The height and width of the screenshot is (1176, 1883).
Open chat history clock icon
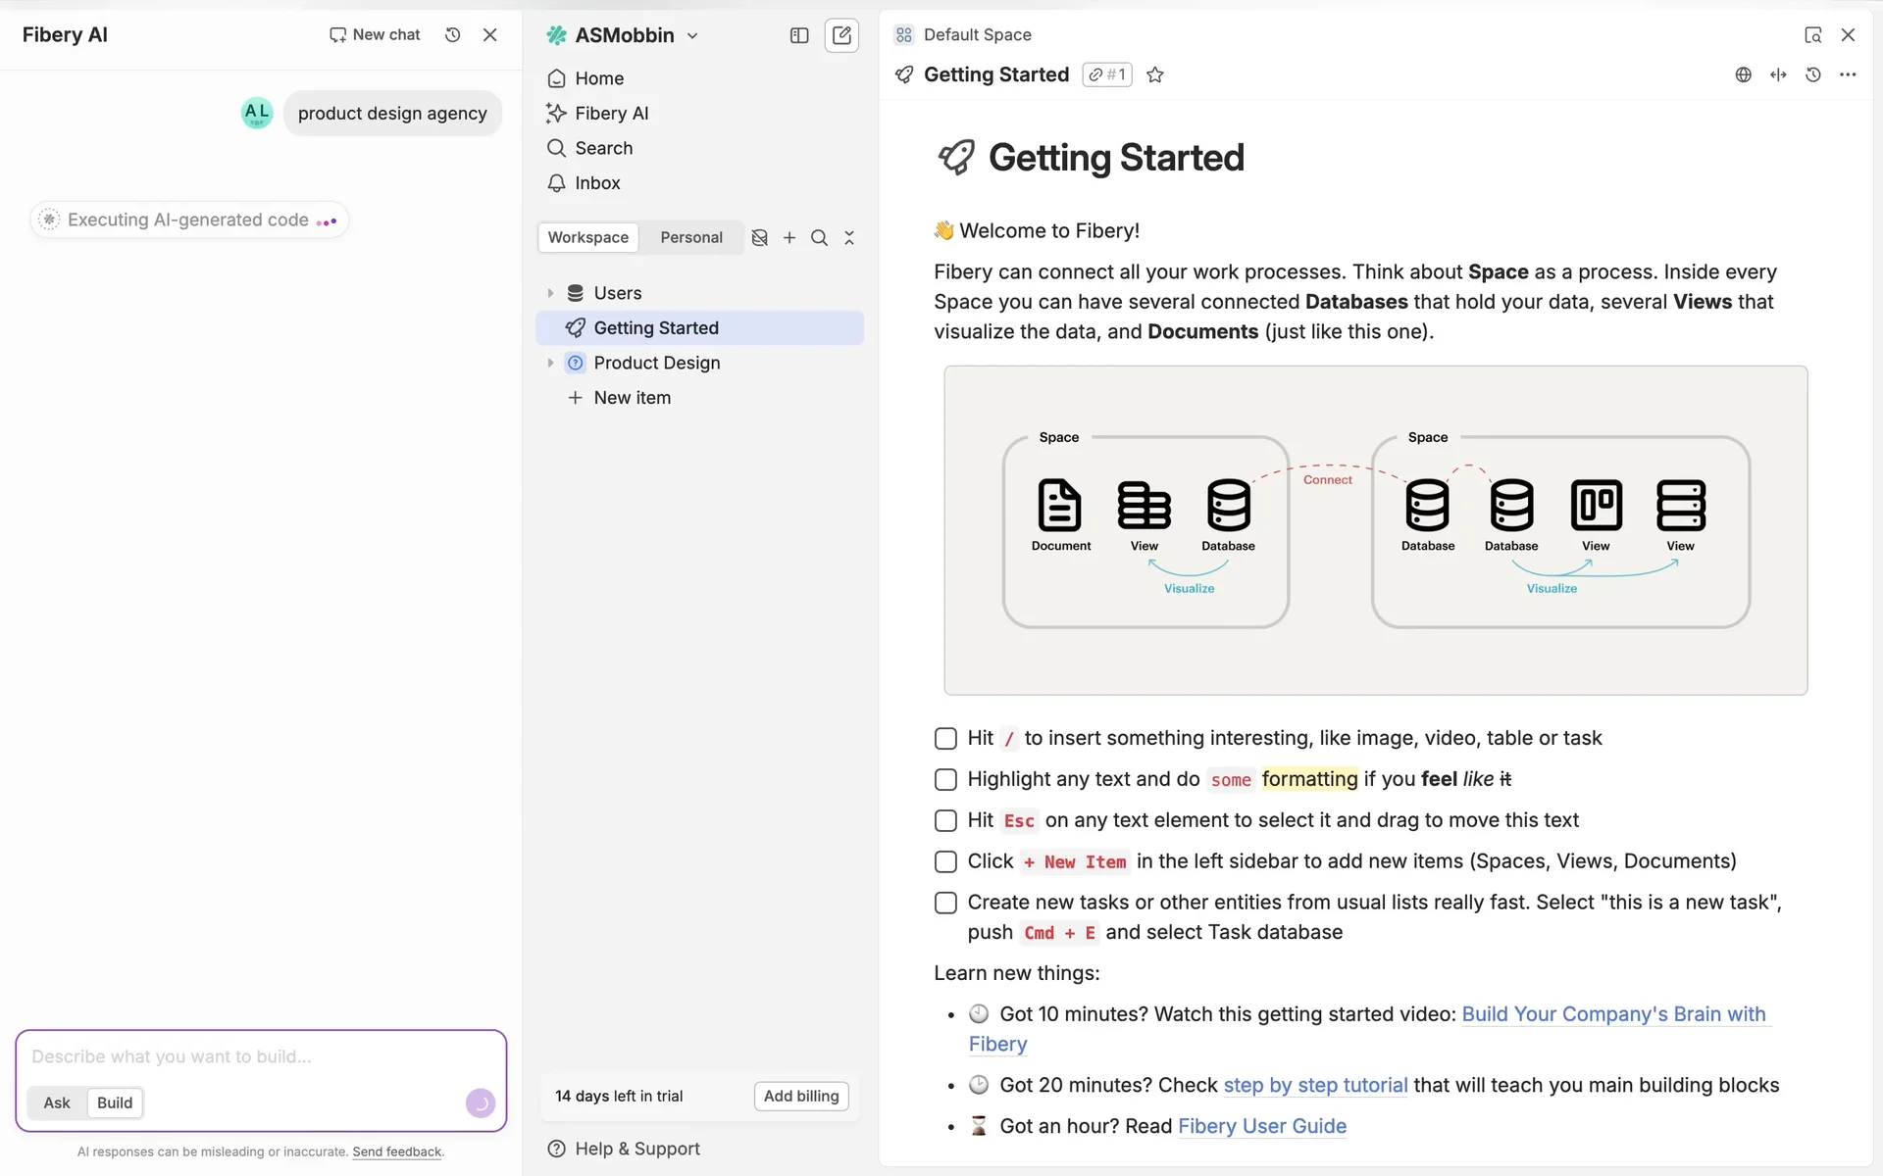pyautogui.click(x=452, y=35)
